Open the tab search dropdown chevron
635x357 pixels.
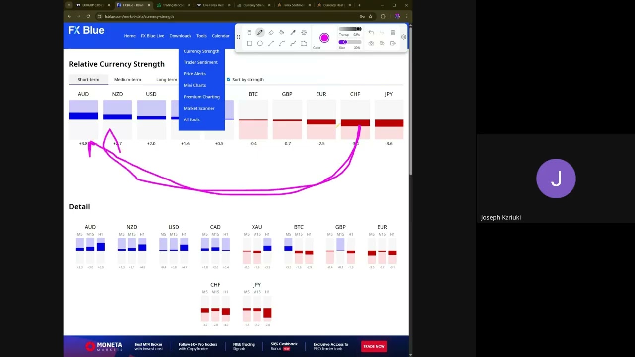[69, 5]
